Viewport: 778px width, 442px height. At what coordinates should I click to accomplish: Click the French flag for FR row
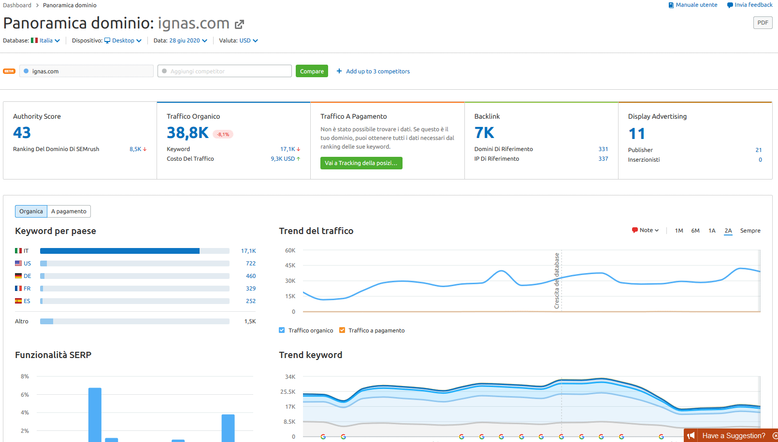point(18,289)
